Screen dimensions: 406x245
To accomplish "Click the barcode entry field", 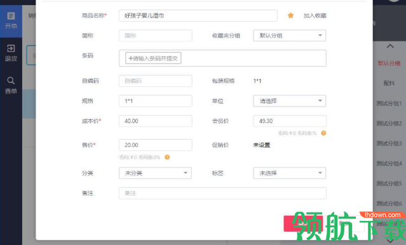I will click(153, 58).
